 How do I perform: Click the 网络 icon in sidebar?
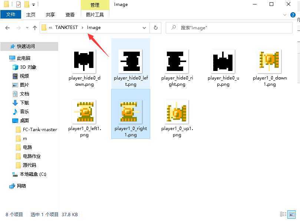[x=12, y=186]
